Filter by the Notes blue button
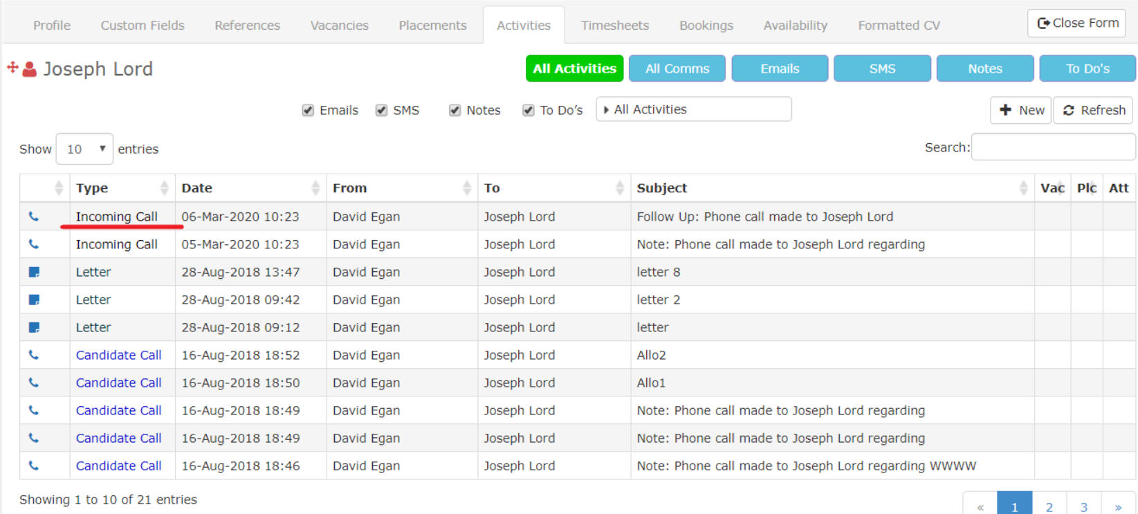The image size is (1138, 514). (x=985, y=68)
